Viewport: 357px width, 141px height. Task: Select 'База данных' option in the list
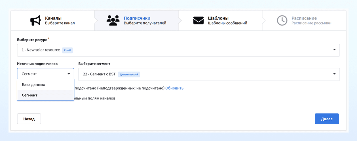pos(45,84)
